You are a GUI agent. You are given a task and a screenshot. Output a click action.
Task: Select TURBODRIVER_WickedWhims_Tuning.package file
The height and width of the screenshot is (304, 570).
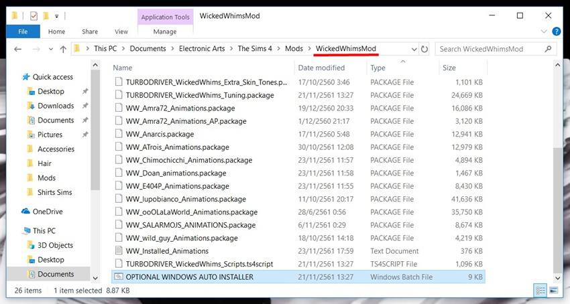pyautogui.click(x=200, y=95)
